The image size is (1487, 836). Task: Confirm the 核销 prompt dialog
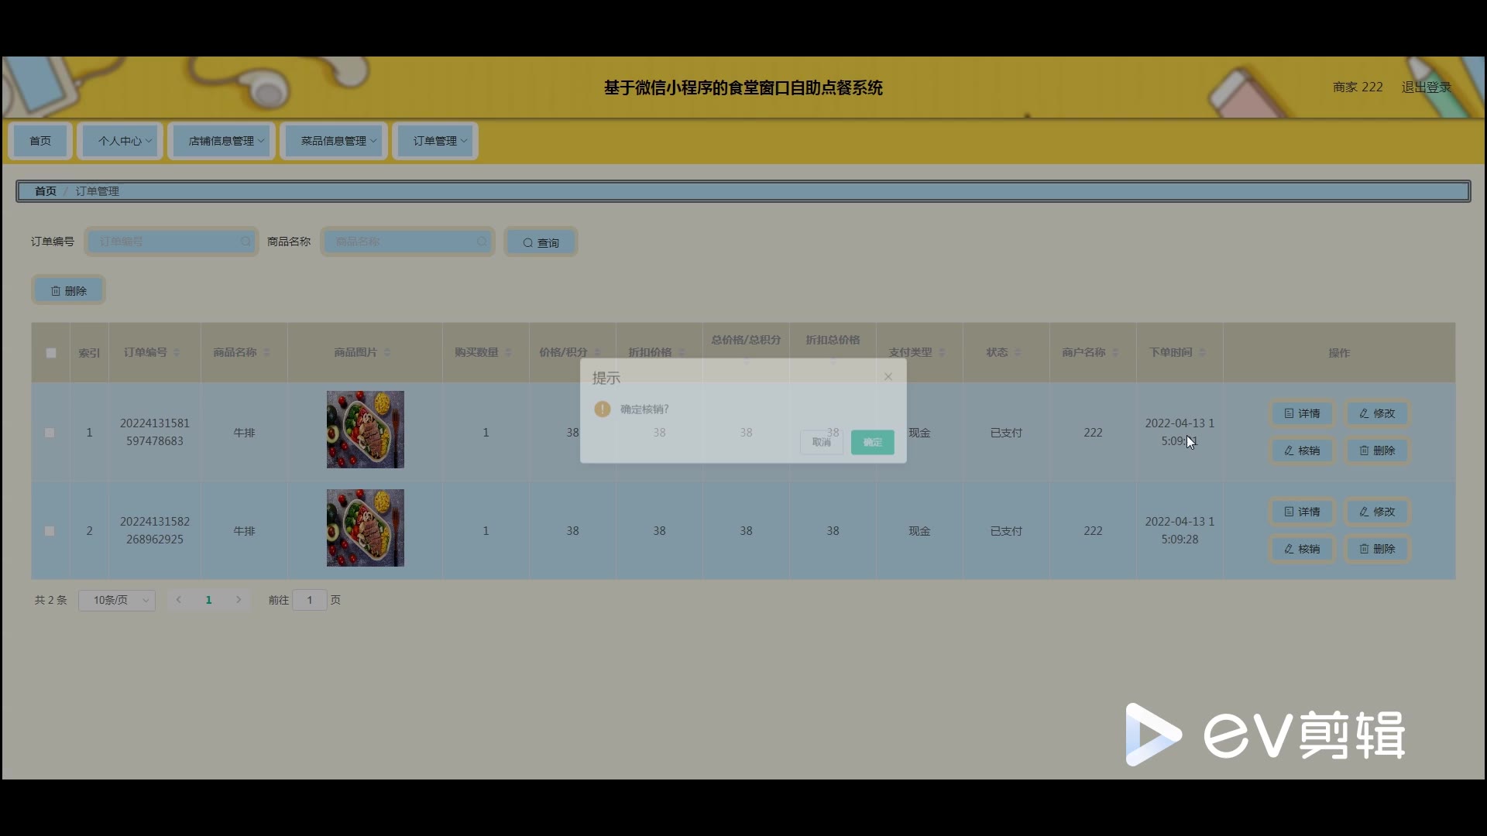[x=872, y=442]
